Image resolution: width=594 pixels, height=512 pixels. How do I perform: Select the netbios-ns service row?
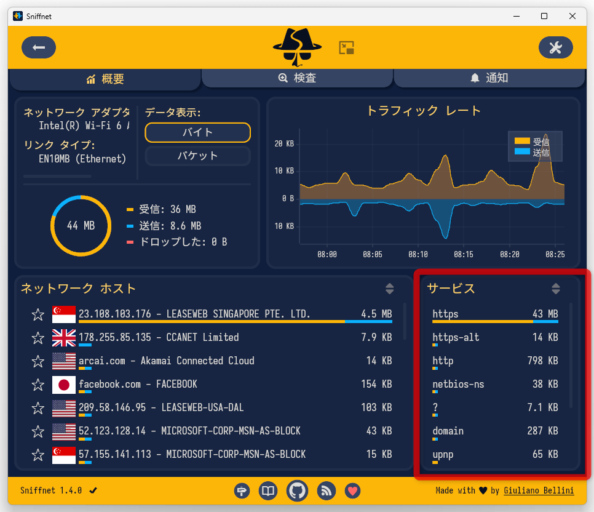pyautogui.click(x=495, y=385)
